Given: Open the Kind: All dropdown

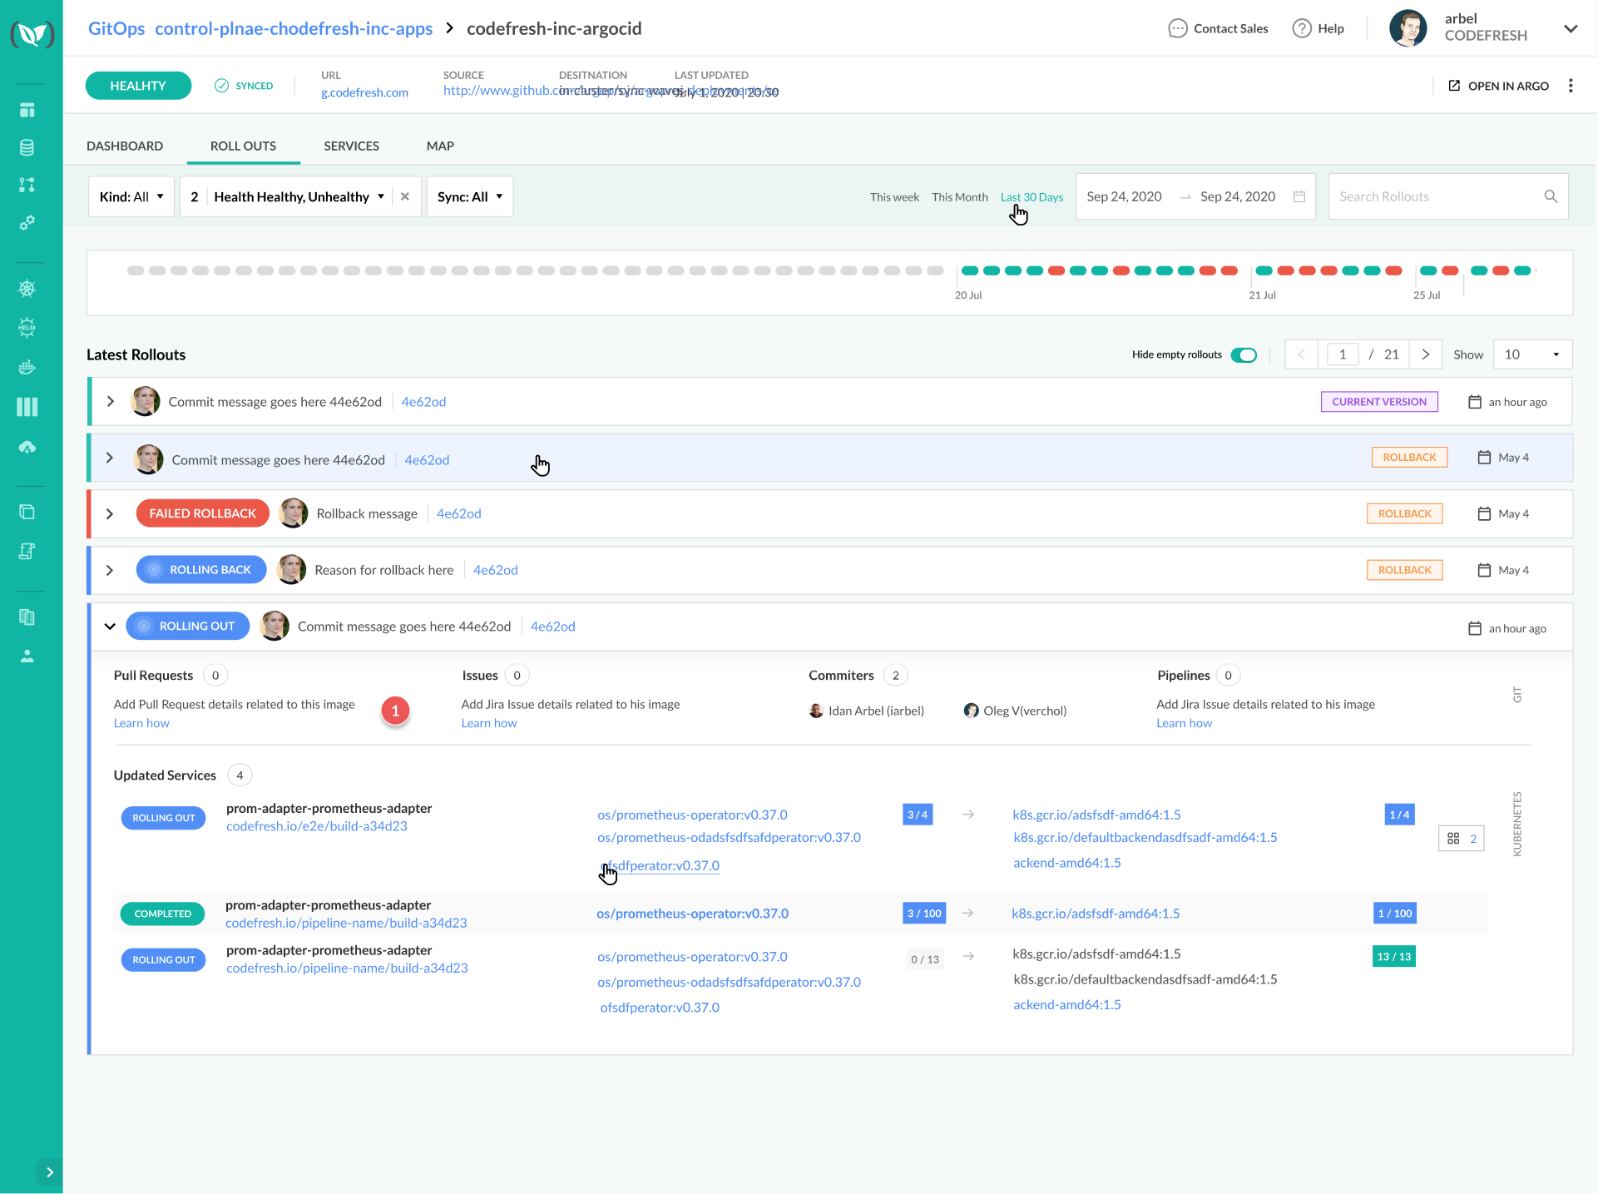Looking at the screenshot, I should click(x=131, y=196).
